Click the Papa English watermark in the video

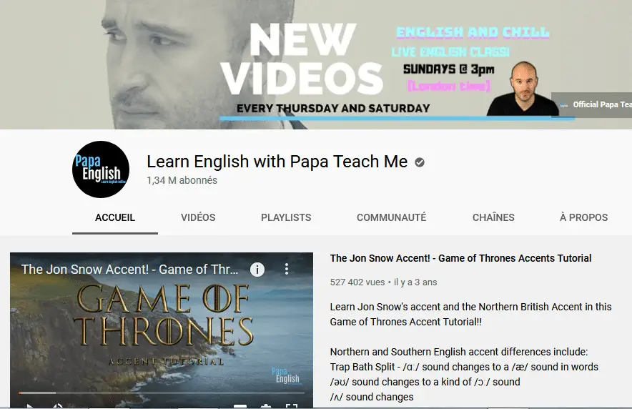[285, 375]
